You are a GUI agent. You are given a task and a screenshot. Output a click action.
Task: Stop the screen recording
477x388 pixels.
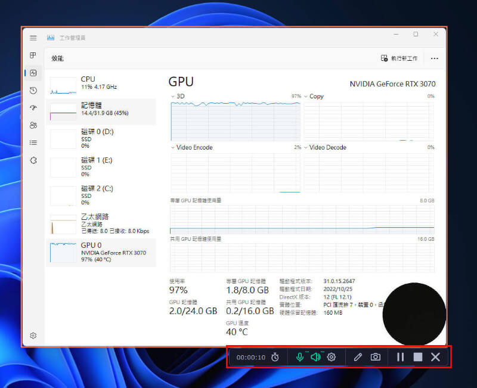tap(418, 357)
